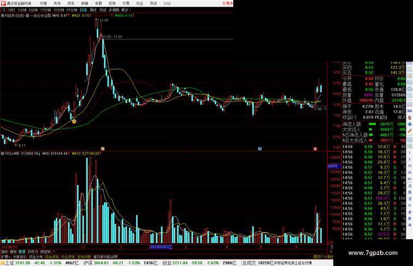
Task: Click the 年 period button in right toolbar
Action: pos(410,226)
